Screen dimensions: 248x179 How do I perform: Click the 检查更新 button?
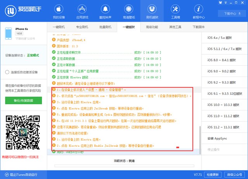click(x=213, y=175)
